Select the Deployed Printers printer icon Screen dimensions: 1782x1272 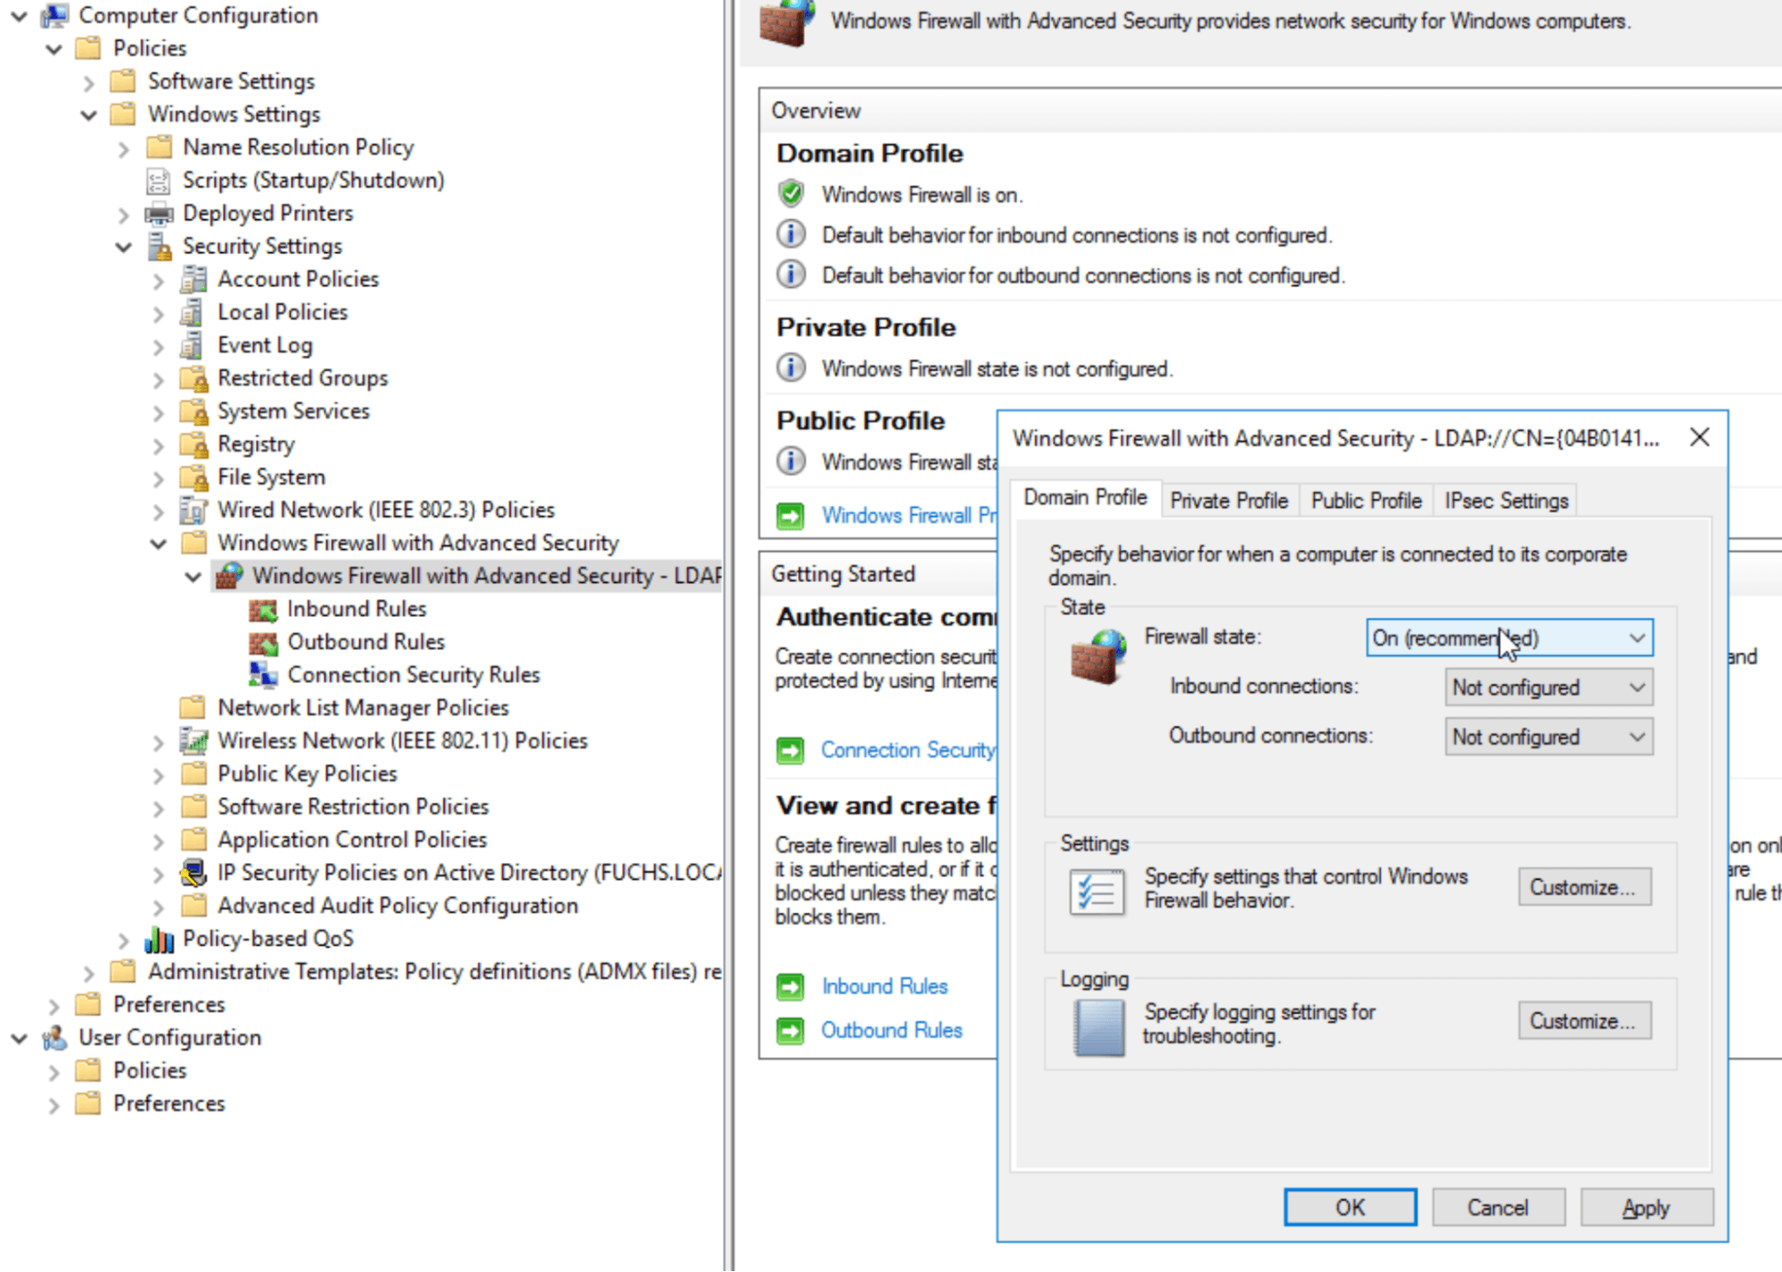coord(159,213)
